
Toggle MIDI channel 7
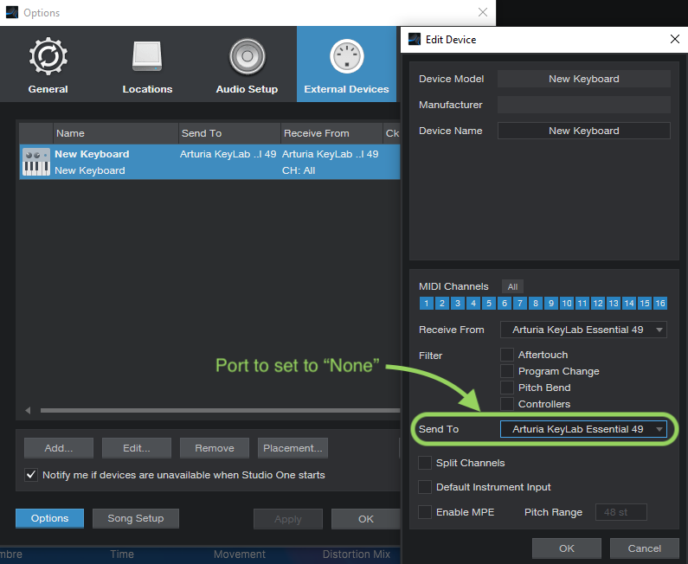click(520, 304)
